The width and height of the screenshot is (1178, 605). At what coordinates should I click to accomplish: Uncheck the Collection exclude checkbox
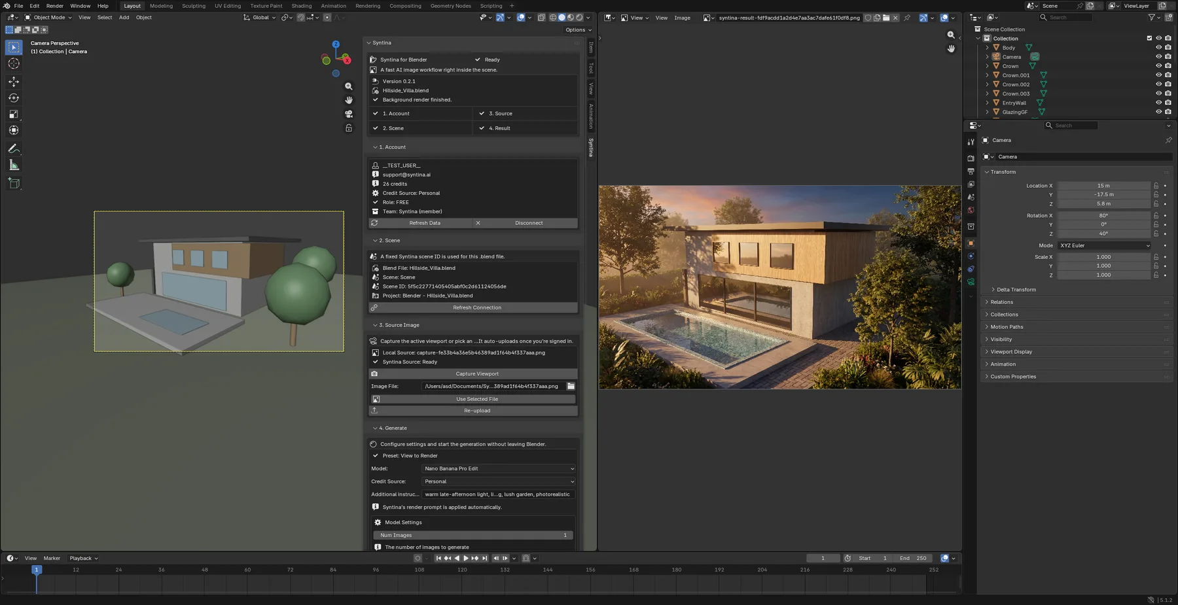pos(1149,39)
